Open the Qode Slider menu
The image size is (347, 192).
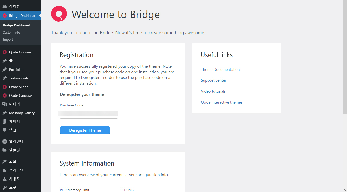(x=20, y=87)
